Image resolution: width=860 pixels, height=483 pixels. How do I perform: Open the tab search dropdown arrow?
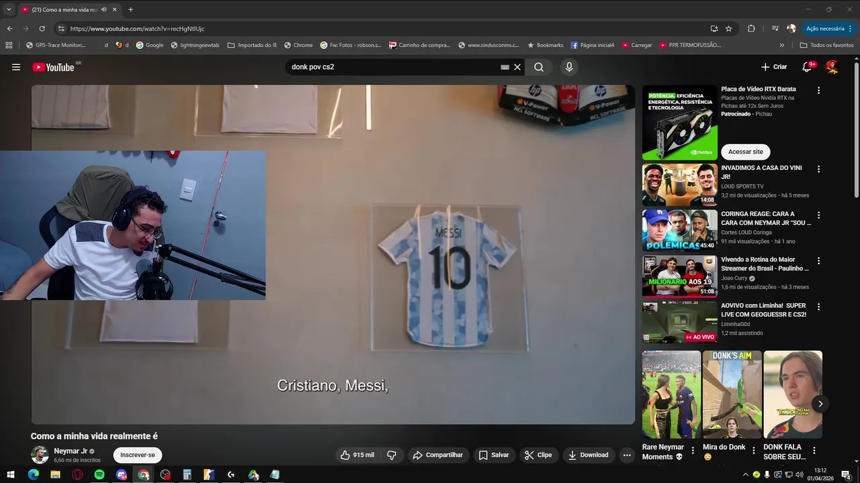8,9
